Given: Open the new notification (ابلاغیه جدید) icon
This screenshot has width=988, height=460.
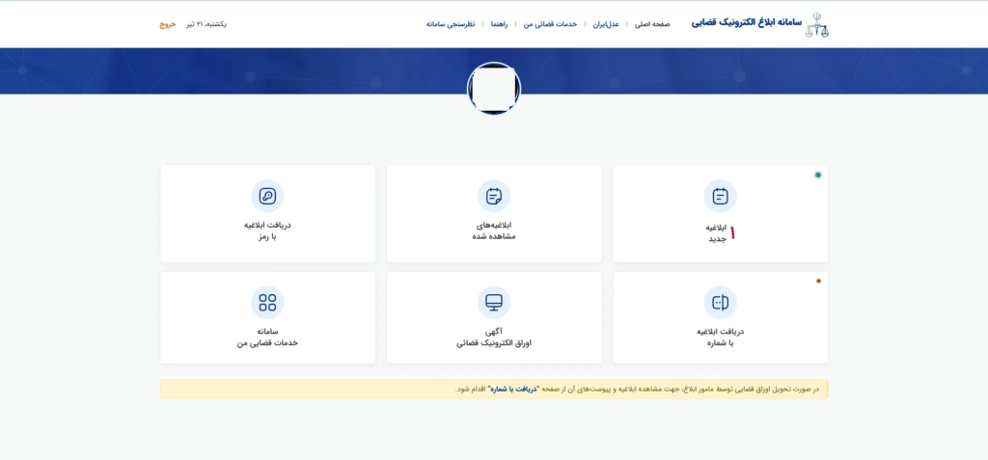Looking at the screenshot, I should click(x=720, y=196).
